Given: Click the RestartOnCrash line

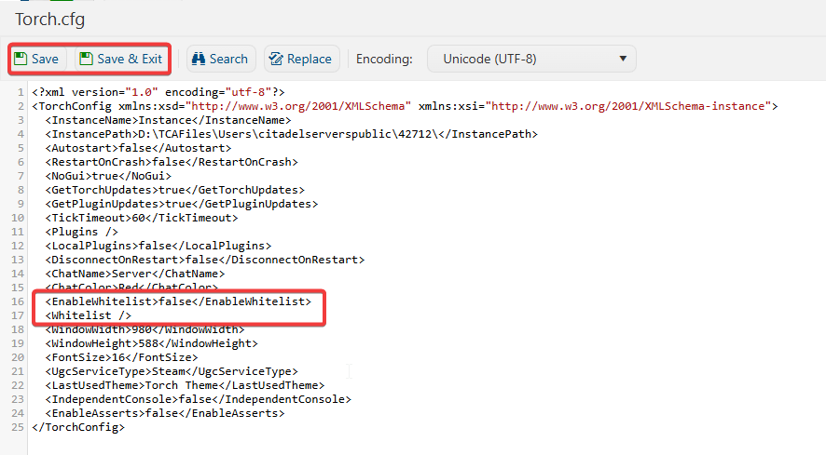Looking at the screenshot, I should [172, 162].
